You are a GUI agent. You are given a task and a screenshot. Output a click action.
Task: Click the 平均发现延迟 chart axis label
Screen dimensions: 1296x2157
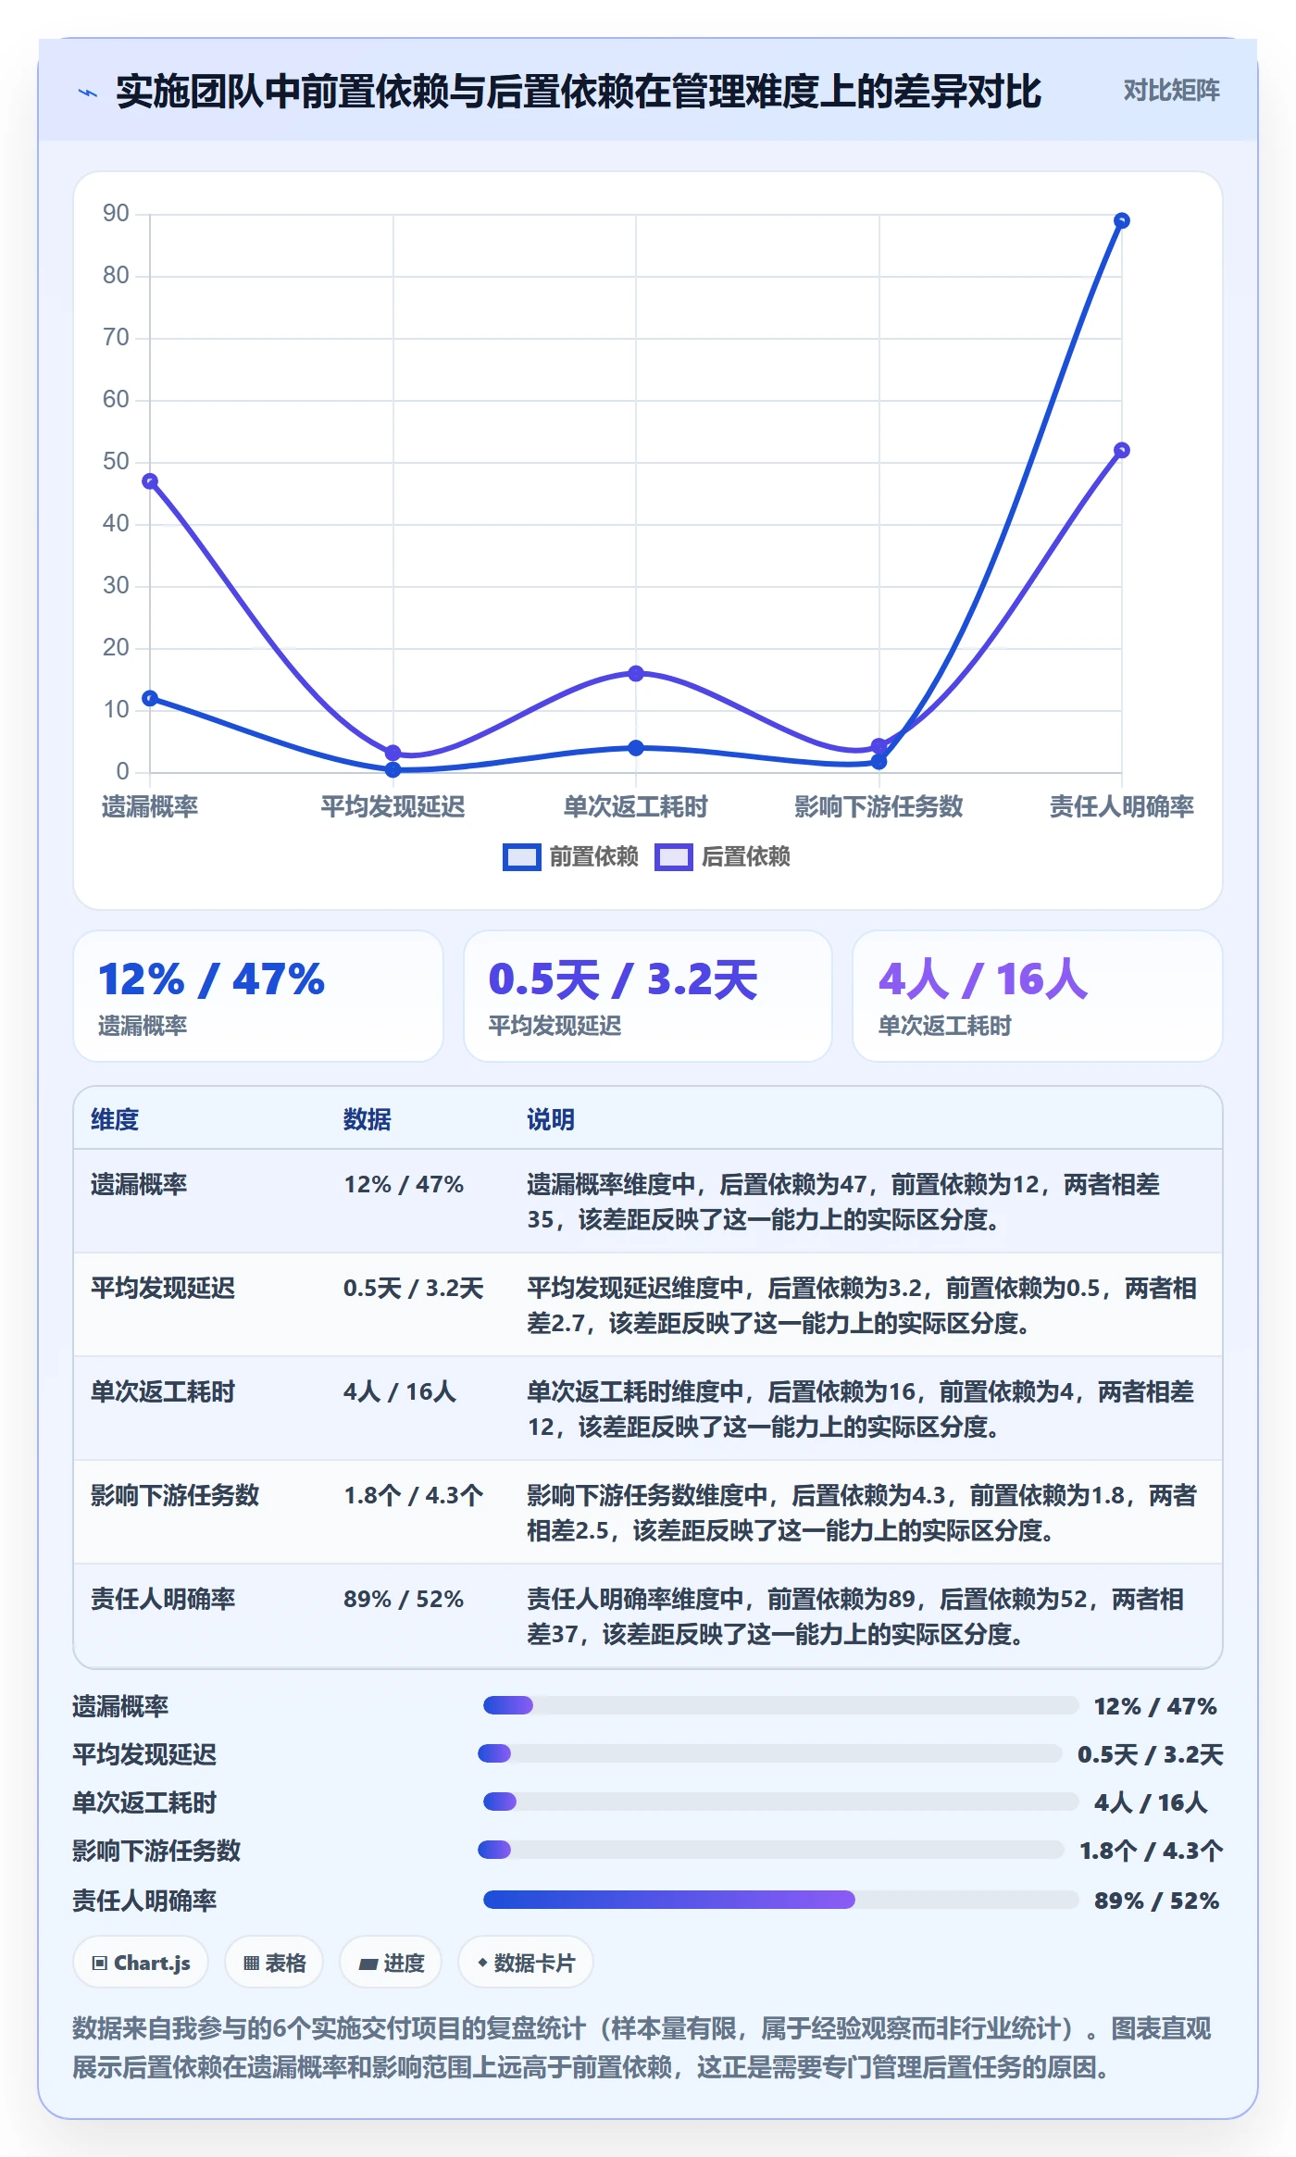click(393, 806)
